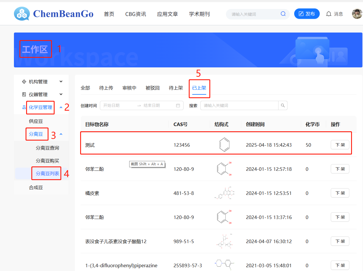Click 下架 for the 测试 row
The height and width of the screenshot is (271, 363).
340,145
